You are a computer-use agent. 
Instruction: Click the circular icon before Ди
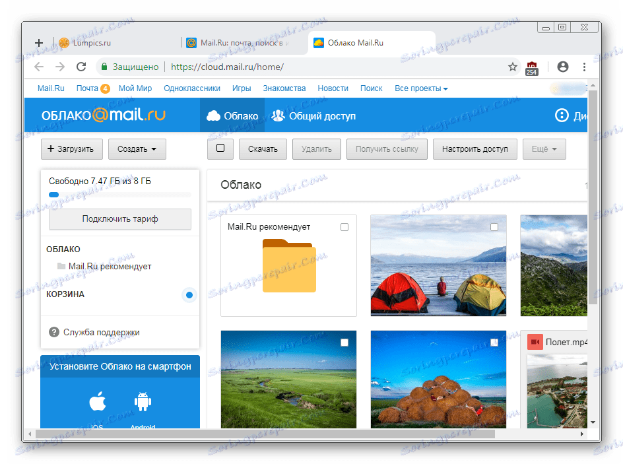562,116
